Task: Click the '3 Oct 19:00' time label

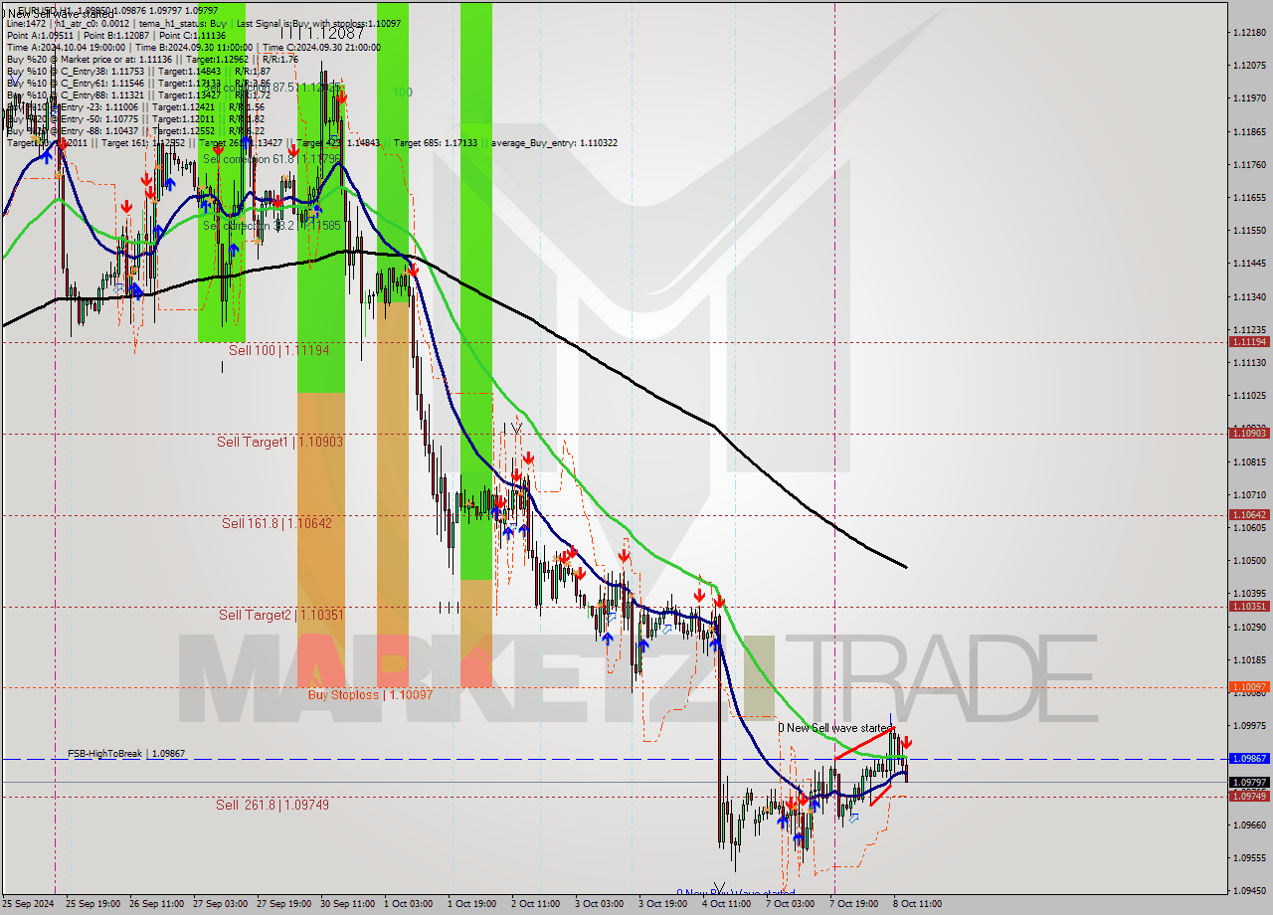Action: point(663,904)
